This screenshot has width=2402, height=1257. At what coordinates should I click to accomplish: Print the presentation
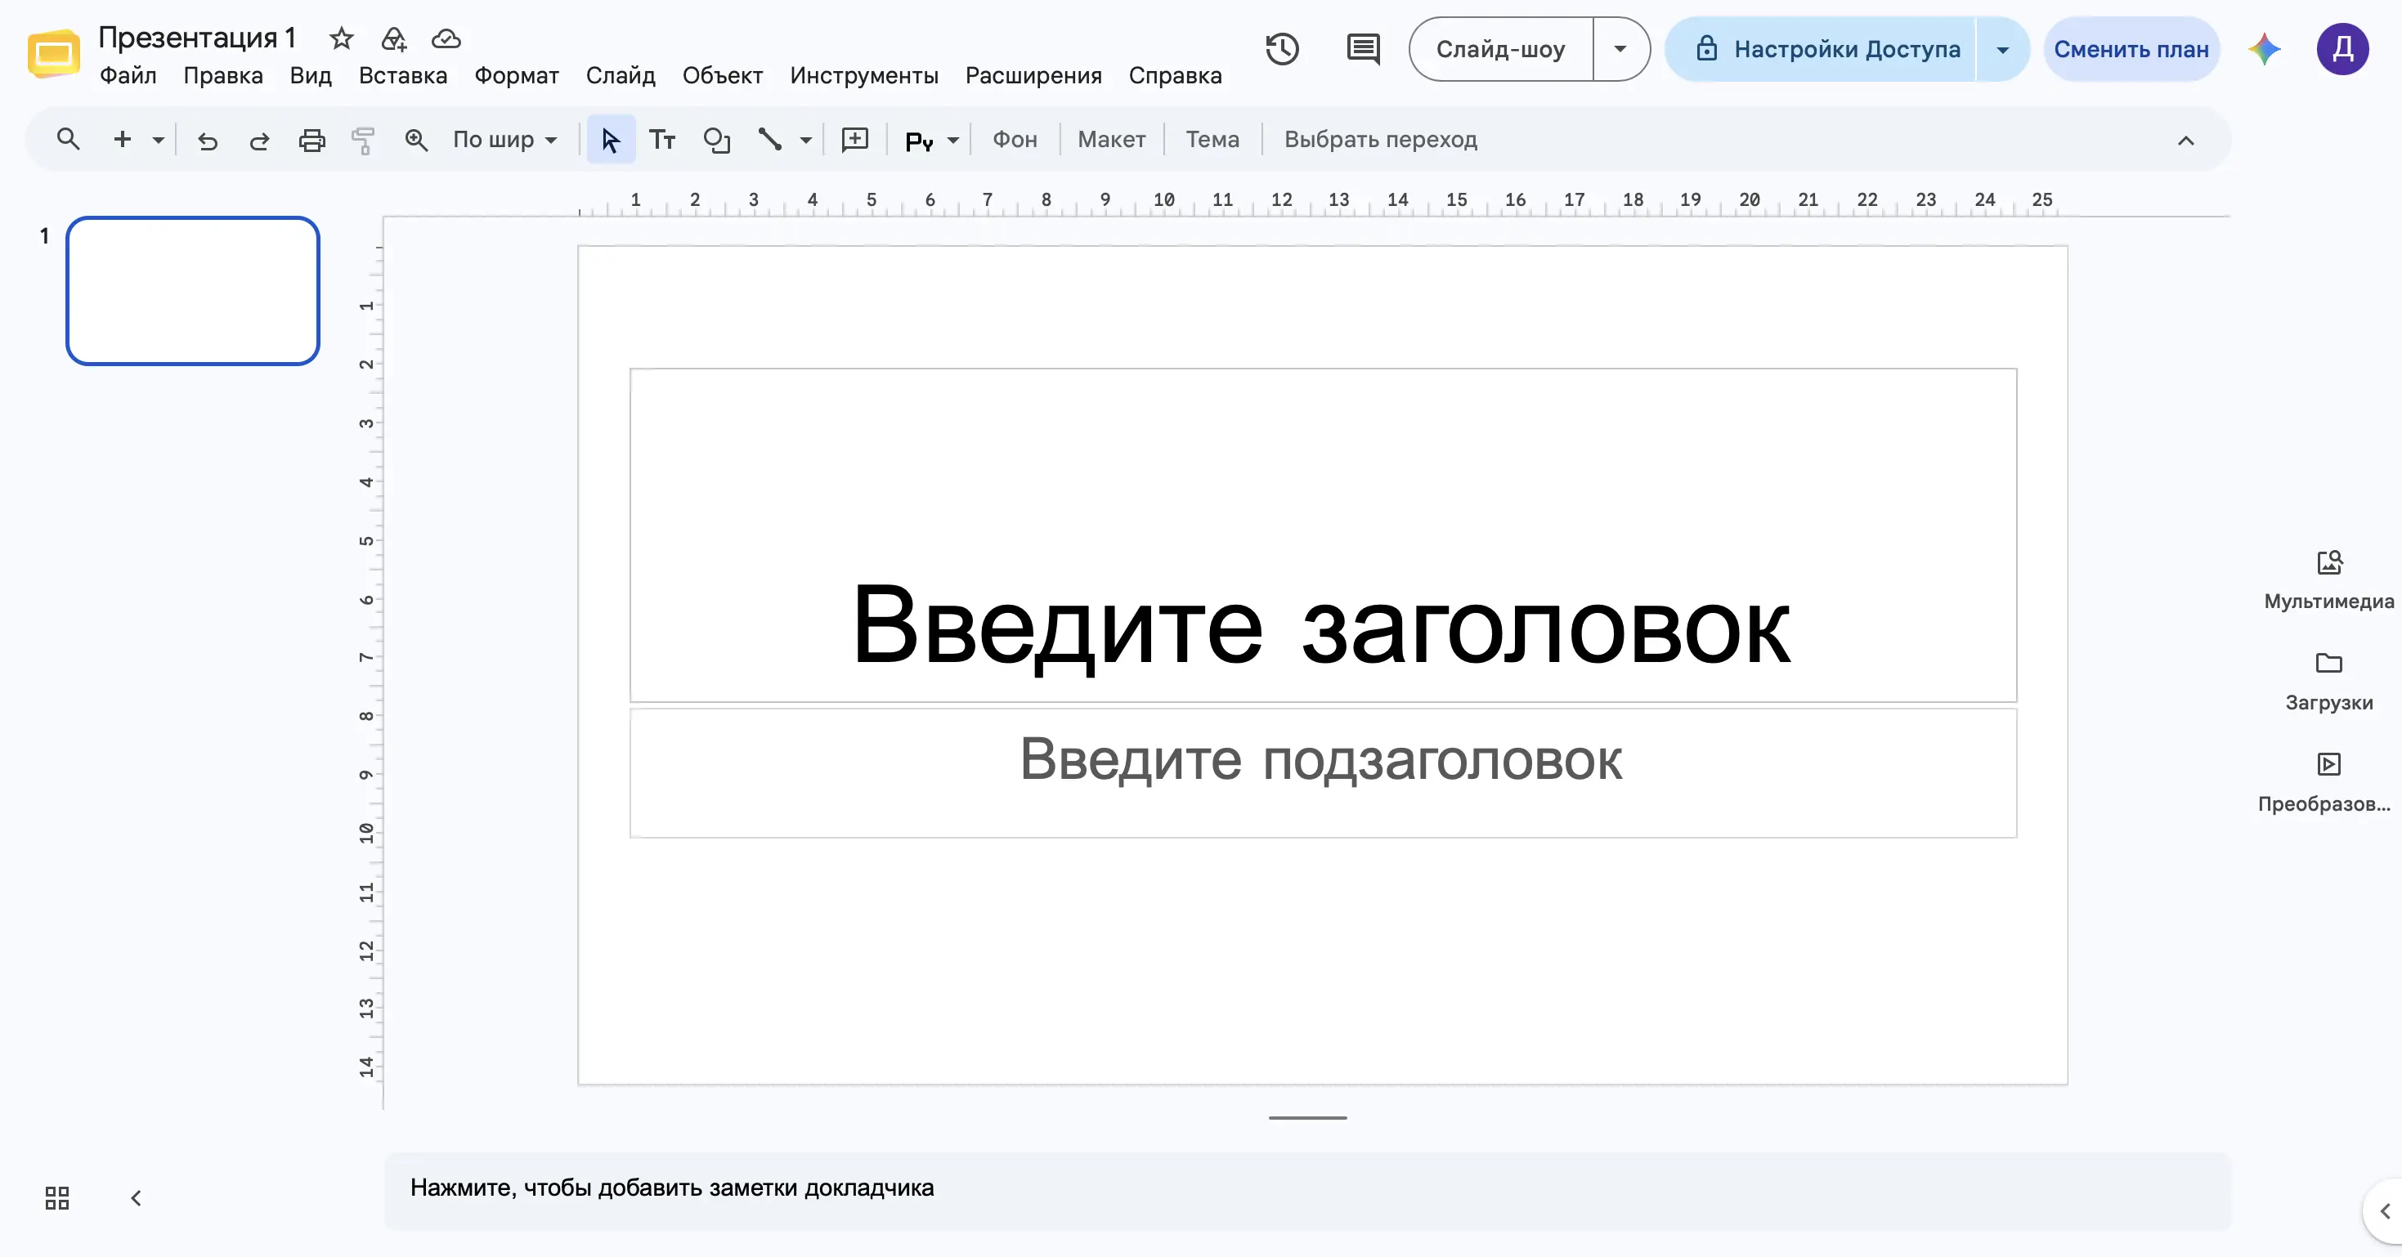(311, 140)
